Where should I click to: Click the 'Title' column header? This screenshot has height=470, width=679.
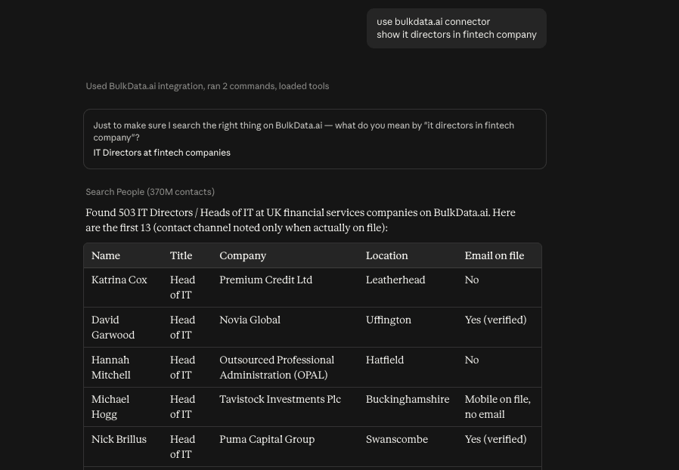[181, 255]
